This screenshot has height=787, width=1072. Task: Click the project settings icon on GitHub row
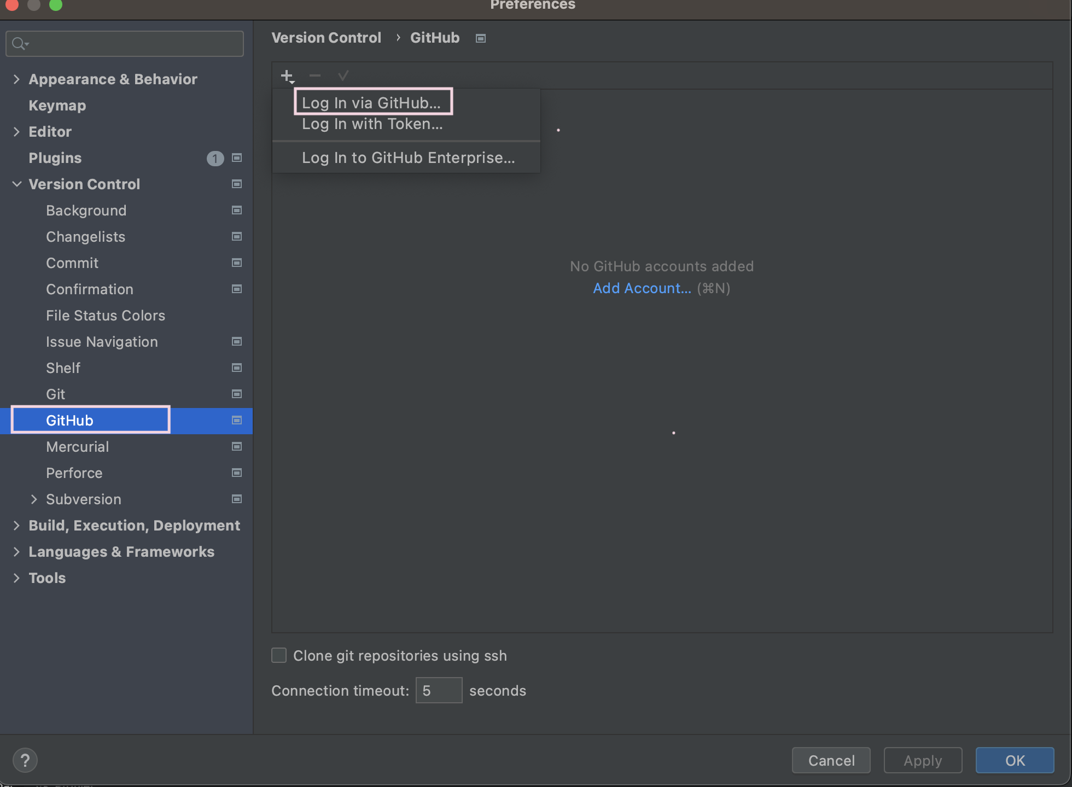point(237,420)
